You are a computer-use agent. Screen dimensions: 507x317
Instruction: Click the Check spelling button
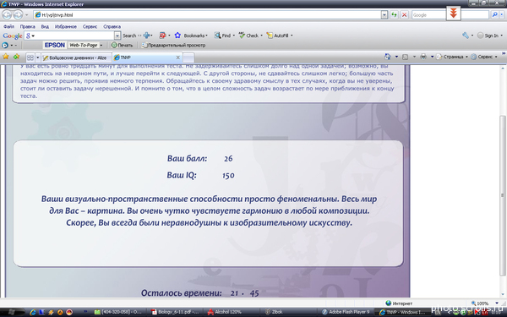[x=250, y=36]
